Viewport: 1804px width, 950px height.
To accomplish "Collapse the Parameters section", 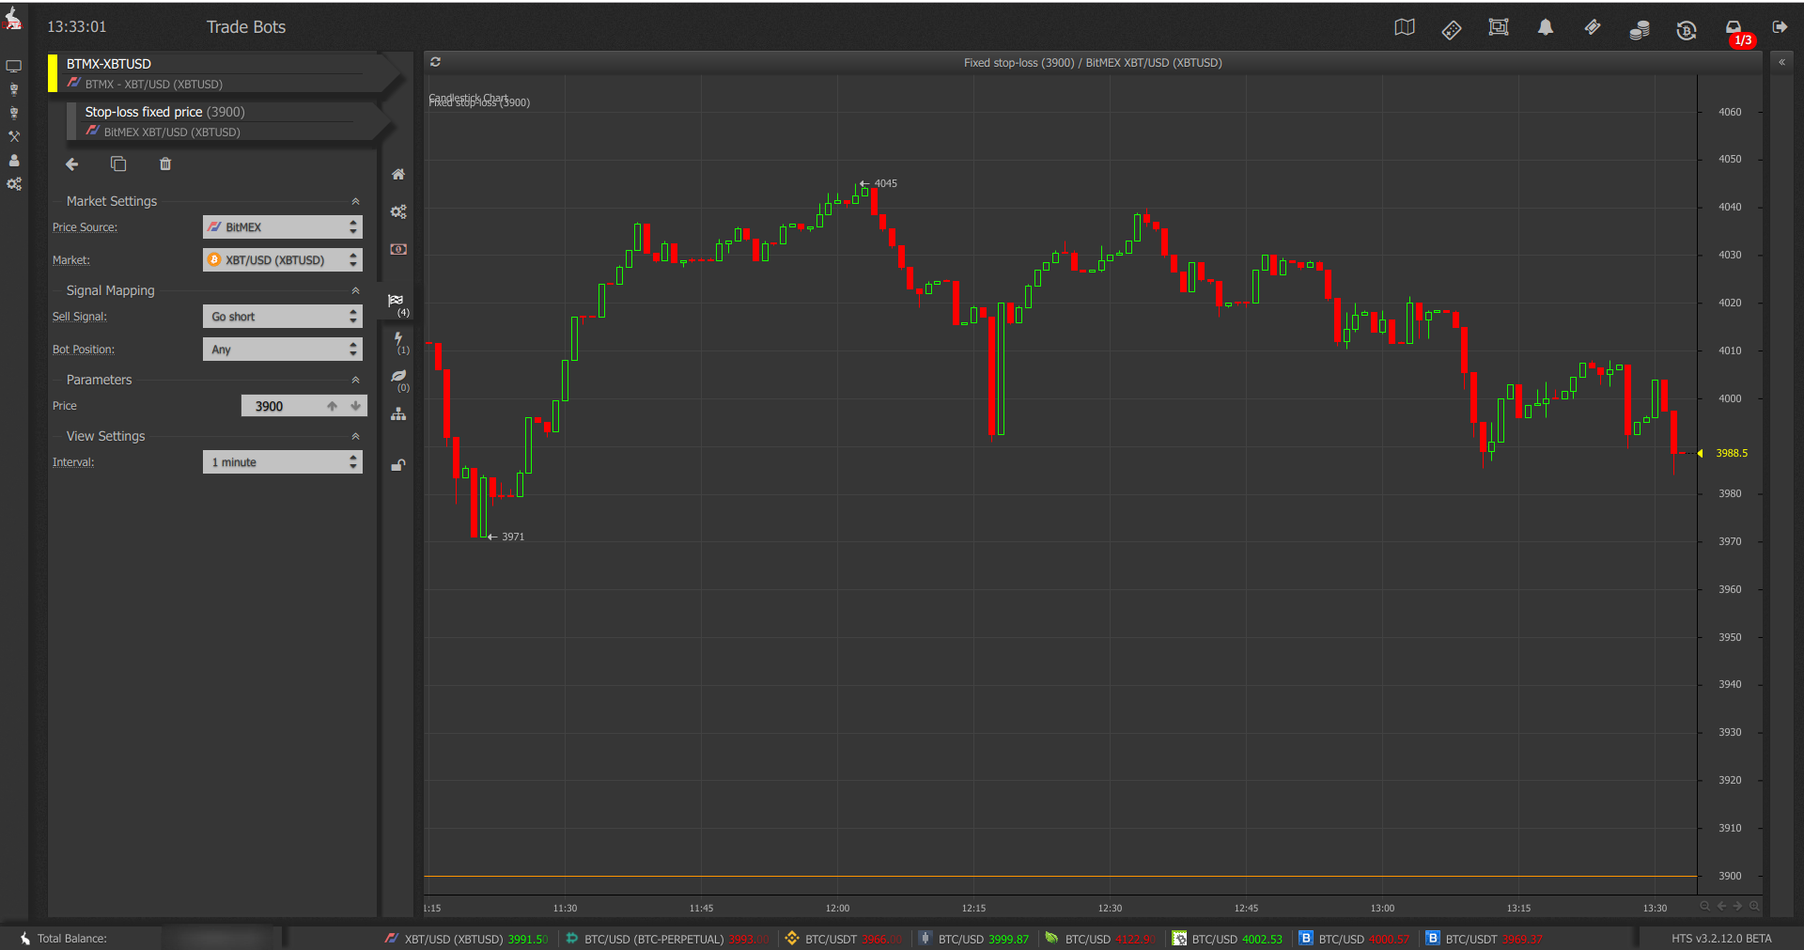I will click(x=355, y=380).
